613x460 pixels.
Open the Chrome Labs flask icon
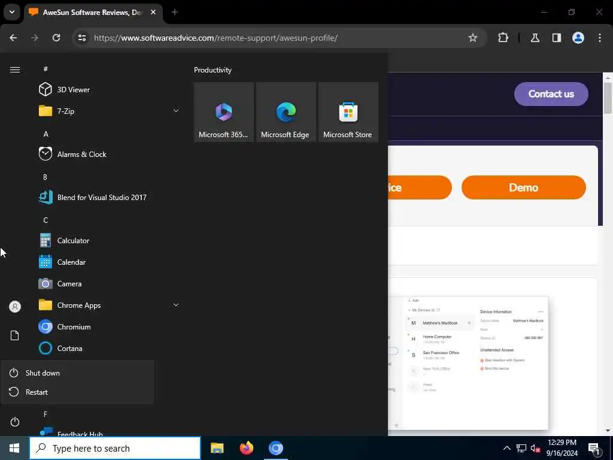[535, 38]
